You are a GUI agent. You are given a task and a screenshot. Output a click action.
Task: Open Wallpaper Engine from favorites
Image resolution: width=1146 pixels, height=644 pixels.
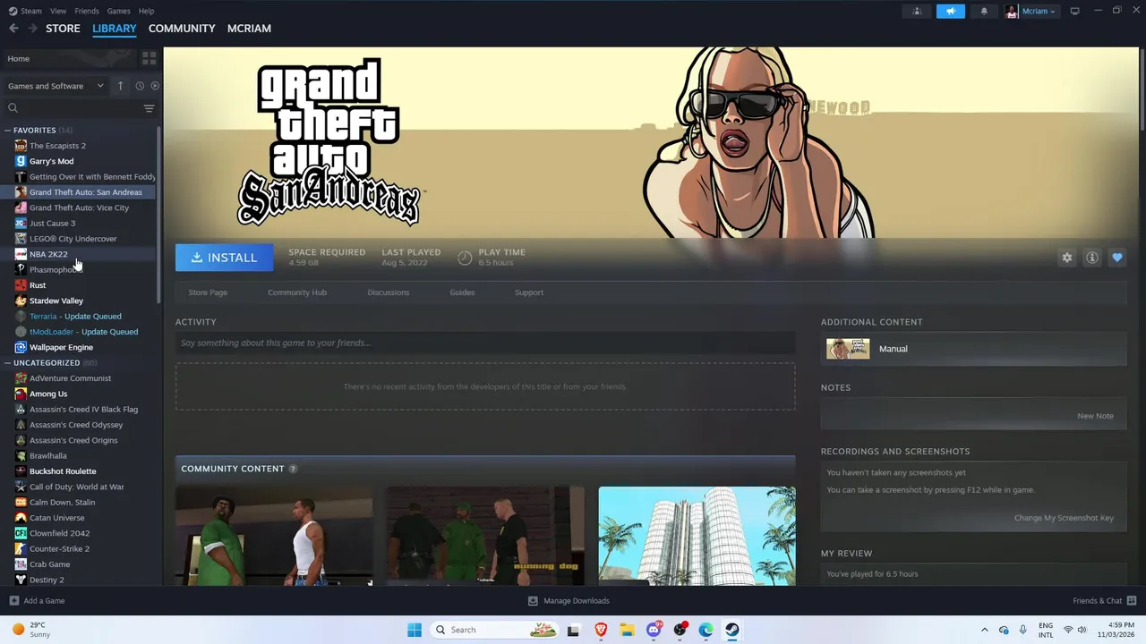(x=61, y=347)
